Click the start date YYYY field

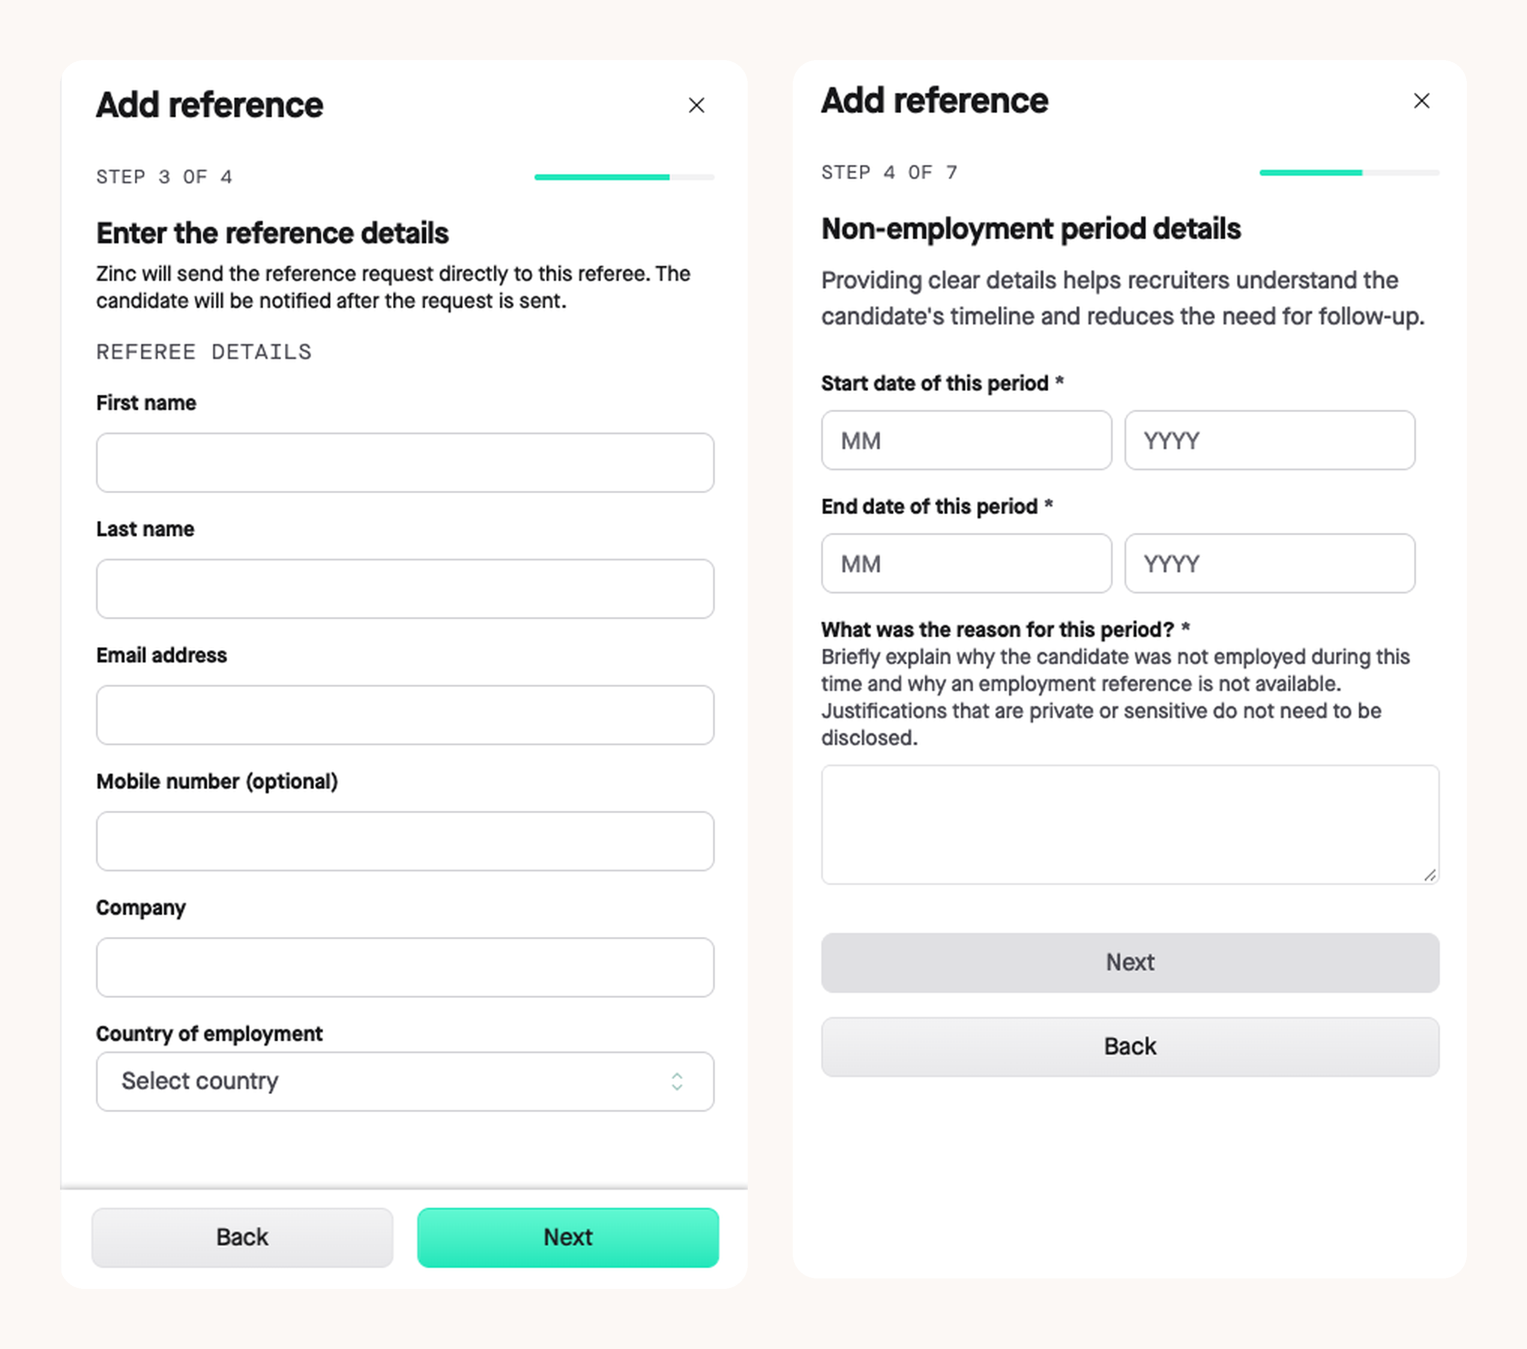click(1269, 440)
